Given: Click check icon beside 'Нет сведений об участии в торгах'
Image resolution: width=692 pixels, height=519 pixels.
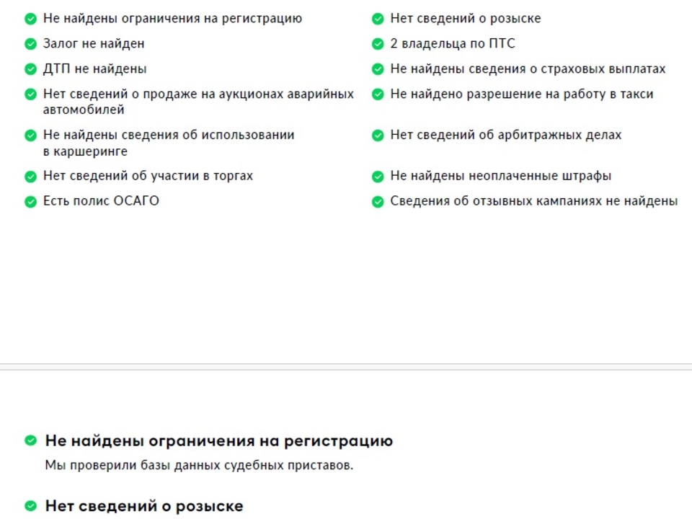Looking at the screenshot, I should tap(30, 177).
